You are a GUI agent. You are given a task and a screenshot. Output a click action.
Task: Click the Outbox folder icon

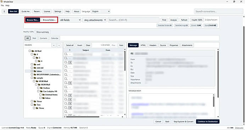click(41, 88)
